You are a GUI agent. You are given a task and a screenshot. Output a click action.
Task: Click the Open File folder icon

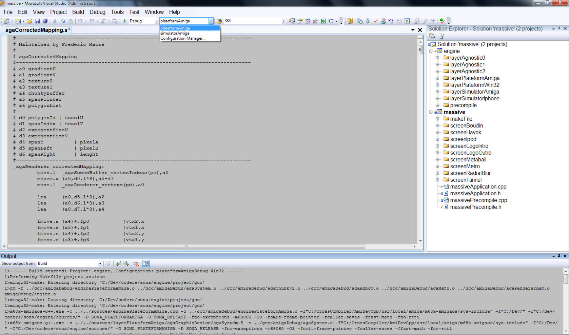click(x=30, y=21)
